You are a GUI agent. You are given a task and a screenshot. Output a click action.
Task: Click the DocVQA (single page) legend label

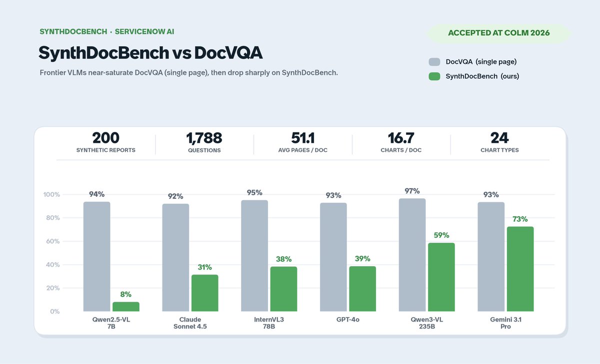tap(481, 62)
